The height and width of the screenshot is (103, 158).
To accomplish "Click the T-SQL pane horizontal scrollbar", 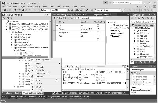I will [x=94, y=90].
